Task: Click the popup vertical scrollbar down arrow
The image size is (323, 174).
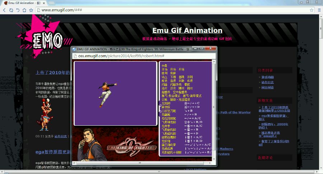Action: pos(214,159)
